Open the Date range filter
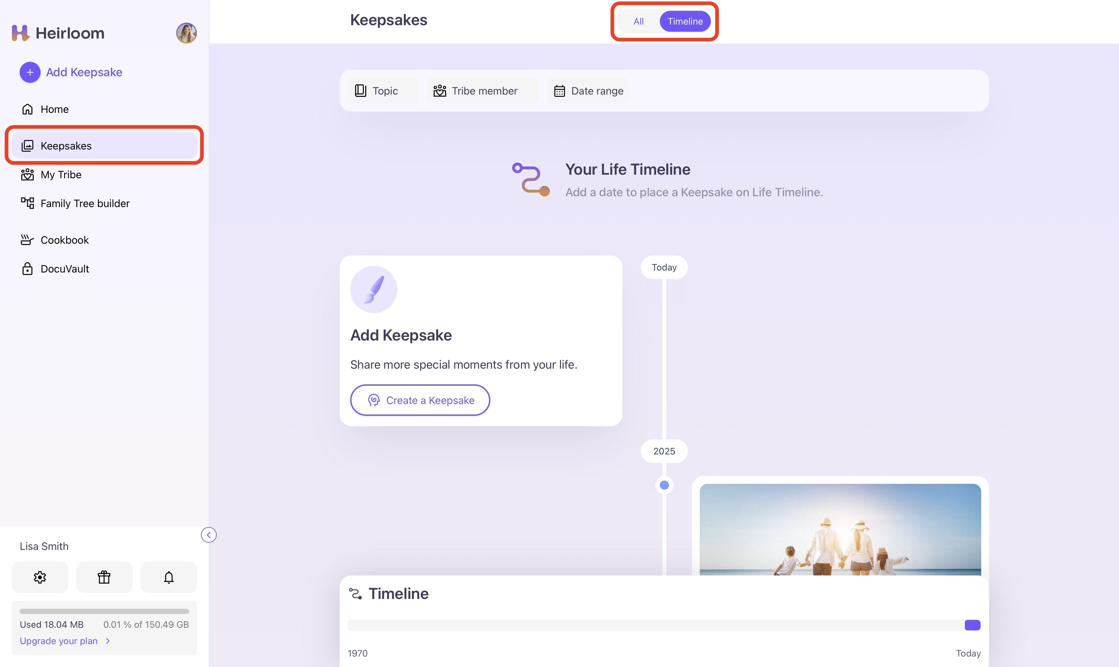Viewport: 1119px width, 667px height. click(588, 91)
